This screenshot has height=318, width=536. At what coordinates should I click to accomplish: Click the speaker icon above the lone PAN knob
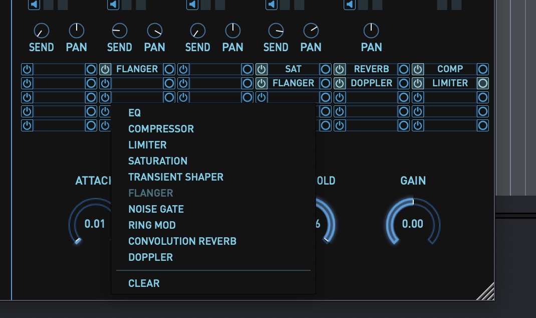point(350,5)
